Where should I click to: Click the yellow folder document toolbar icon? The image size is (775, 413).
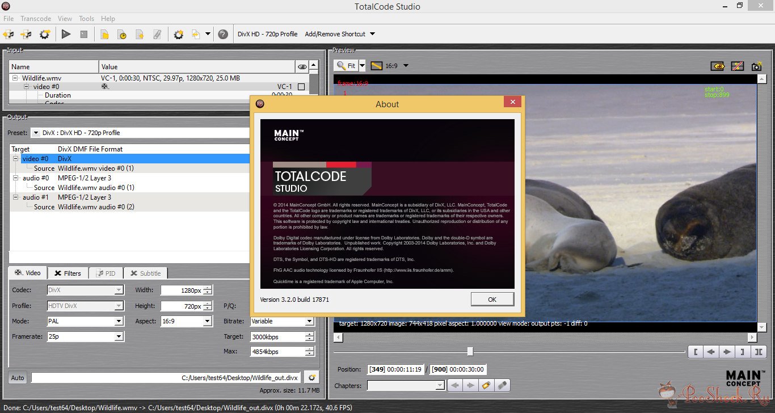pos(104,35)
